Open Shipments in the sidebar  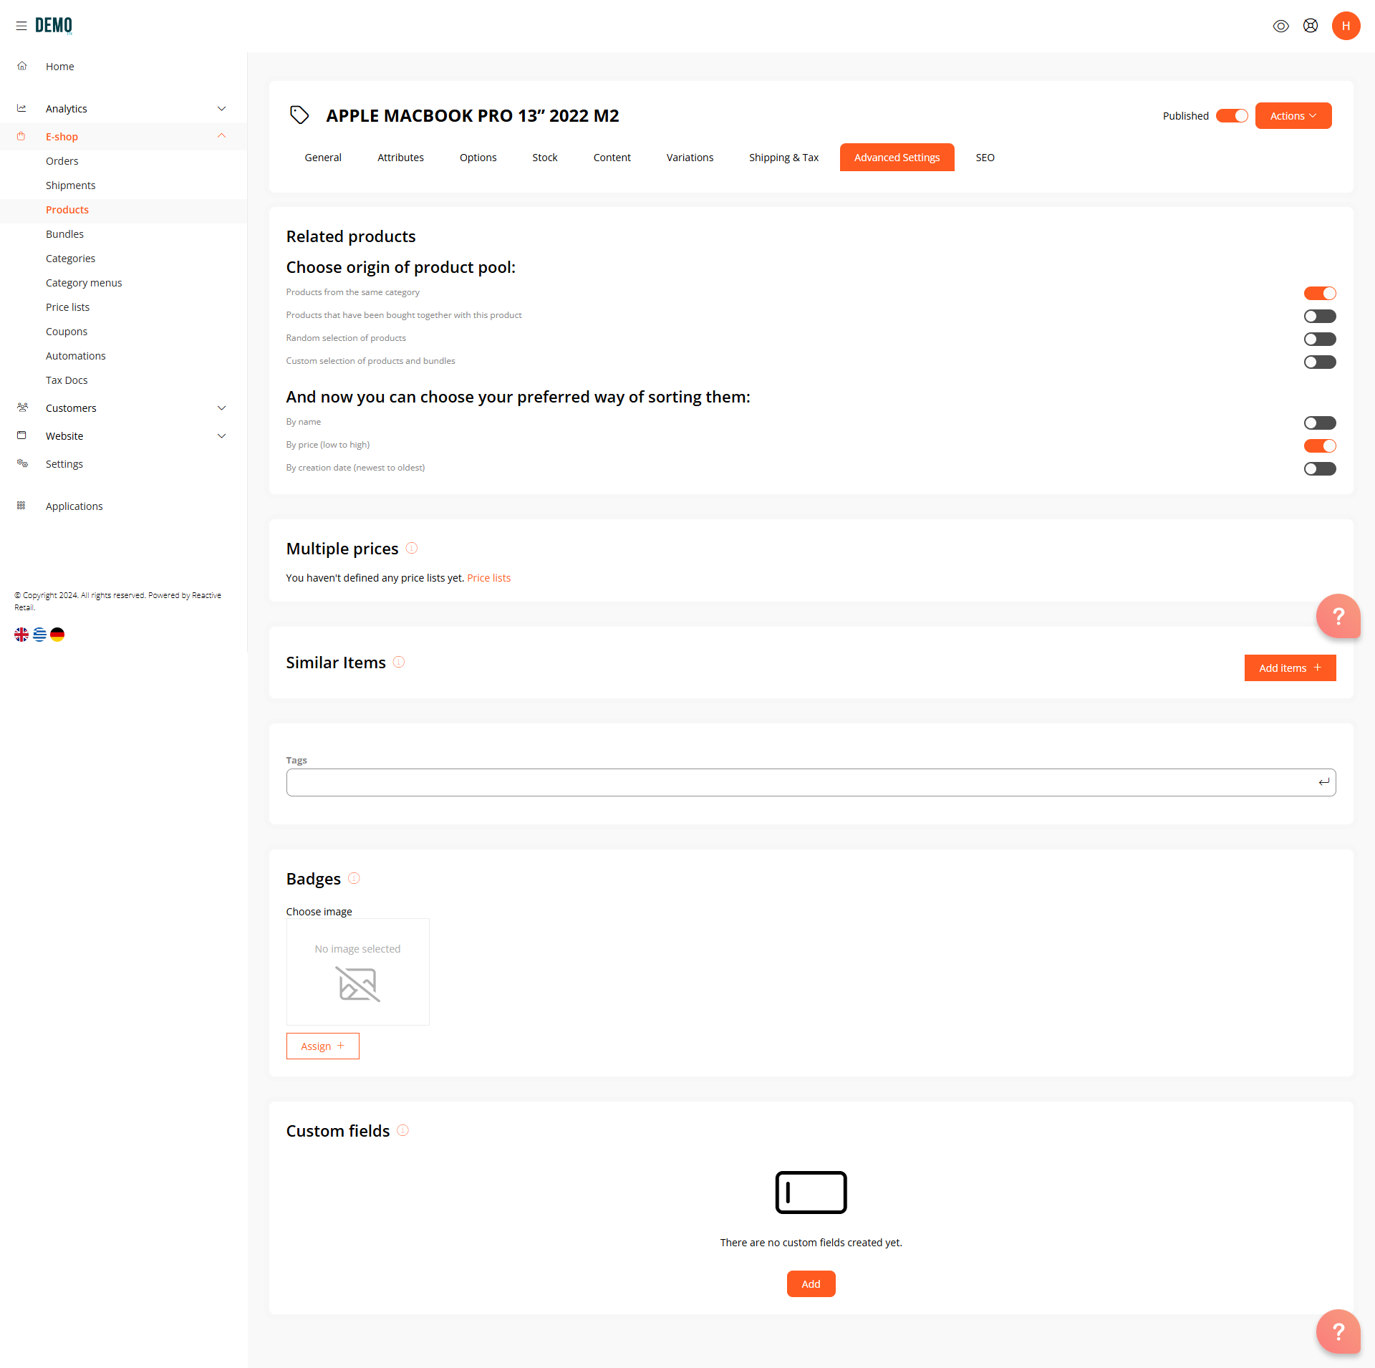[71, 186]
